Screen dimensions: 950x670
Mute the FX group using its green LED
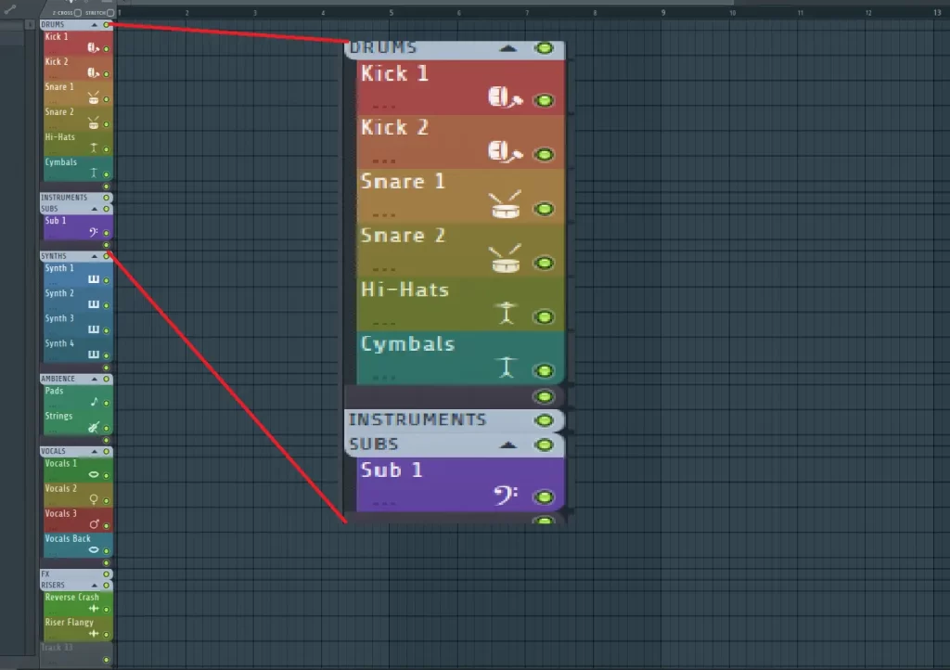[106, 573]
